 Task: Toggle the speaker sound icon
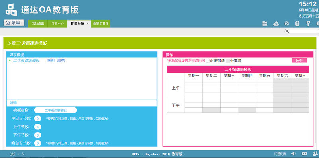(x=293, y=154)
